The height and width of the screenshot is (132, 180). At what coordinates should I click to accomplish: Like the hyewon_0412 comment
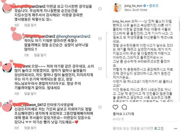pyautogui.click(x=100, y=107)
